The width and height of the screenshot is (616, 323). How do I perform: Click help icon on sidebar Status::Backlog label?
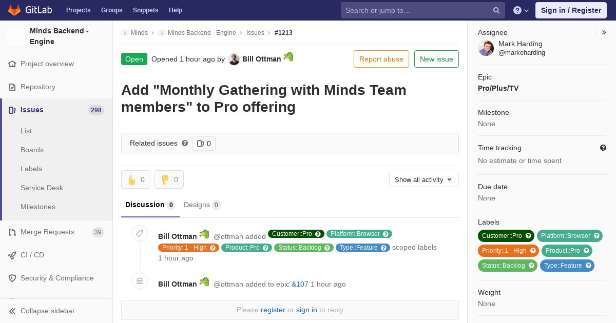click(532, 266)
